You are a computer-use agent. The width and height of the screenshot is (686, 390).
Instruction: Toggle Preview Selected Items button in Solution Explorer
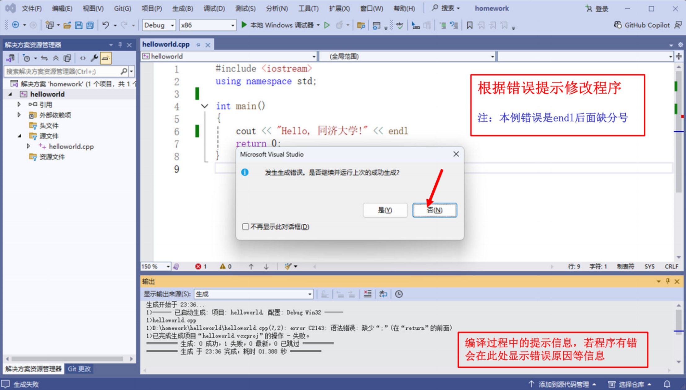[x=106, y=58]
